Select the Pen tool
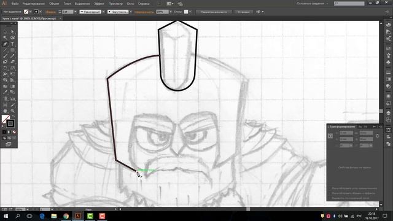 (x=6, y=44)
